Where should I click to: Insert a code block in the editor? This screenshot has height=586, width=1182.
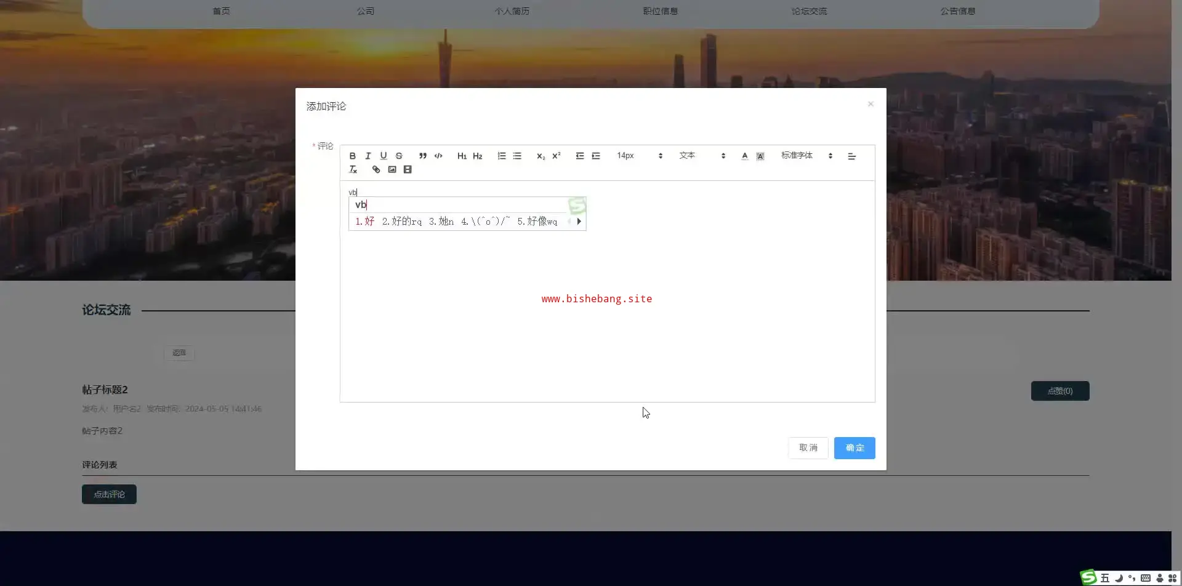[x=438, y=156]
